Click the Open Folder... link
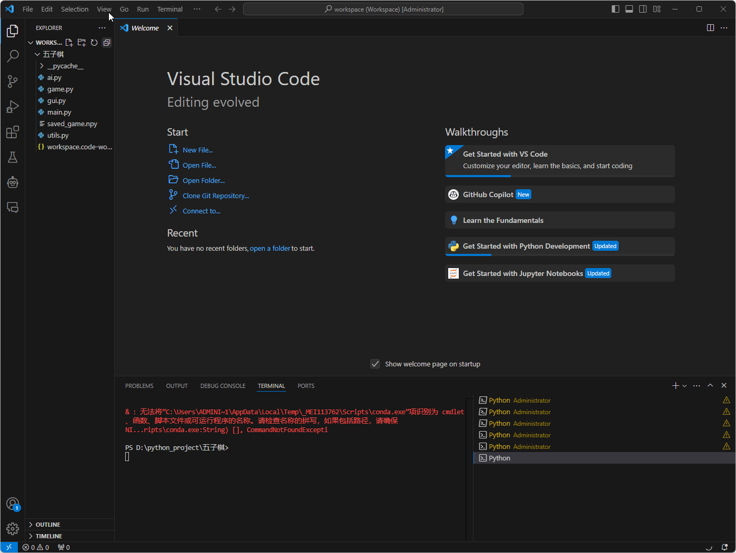 coord(204,180)
